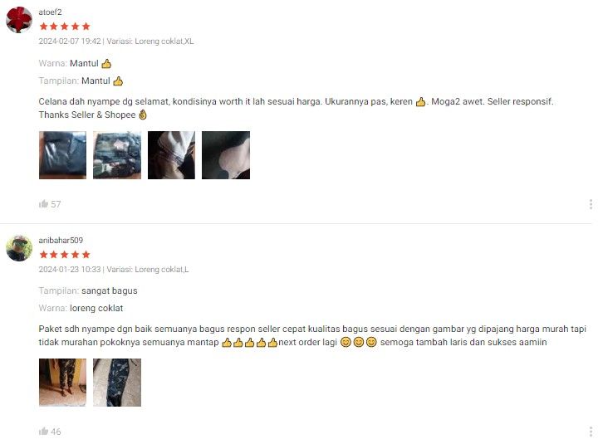
Task: Open the anibahar509 username link
Action: pyautogui.click(x=61, y=240)
